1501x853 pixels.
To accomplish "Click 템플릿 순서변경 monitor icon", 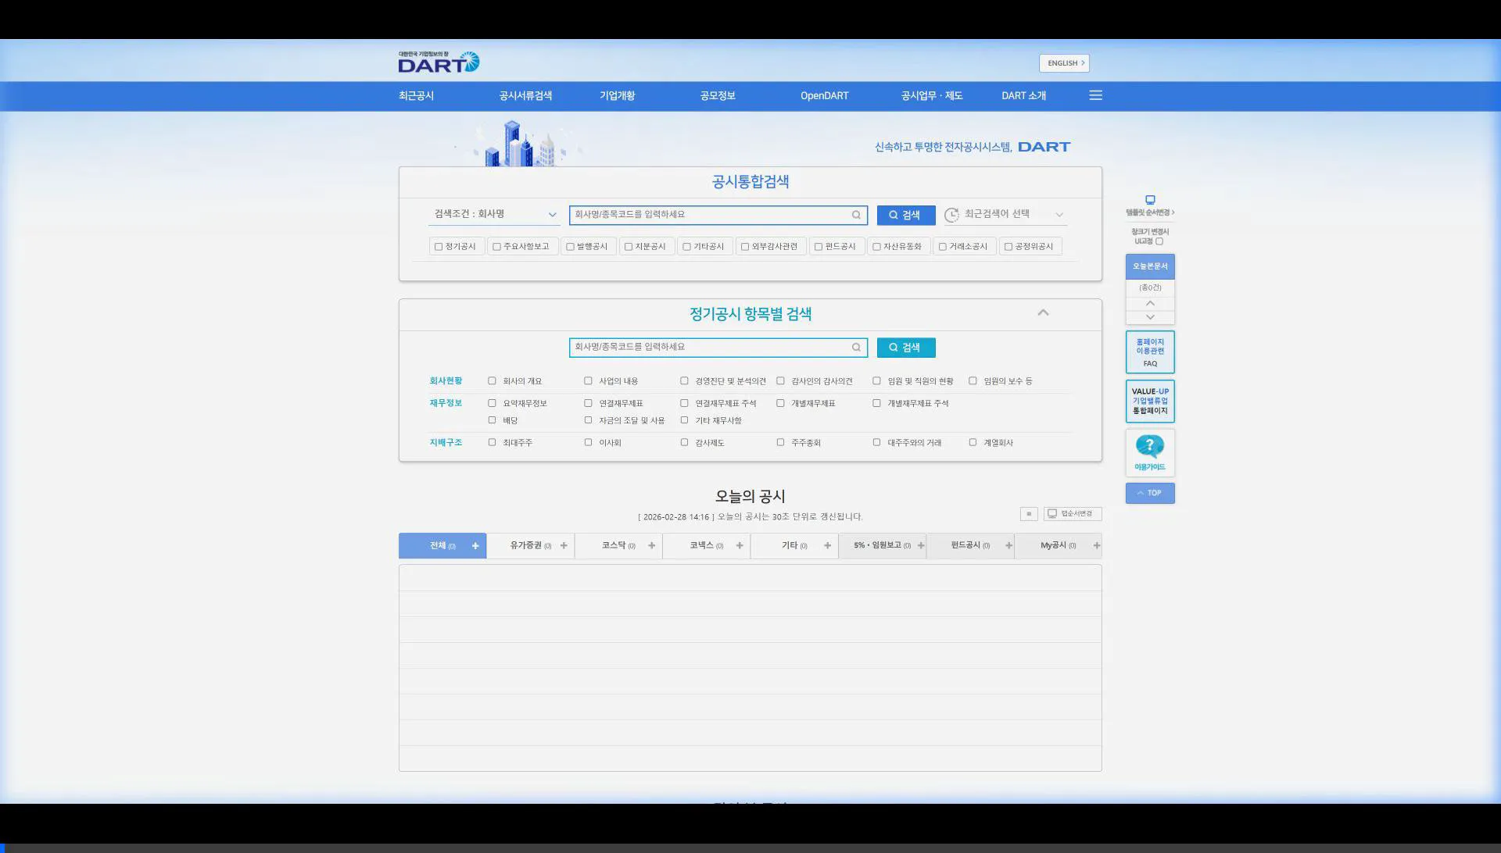I will click(x=1149, y=200).
